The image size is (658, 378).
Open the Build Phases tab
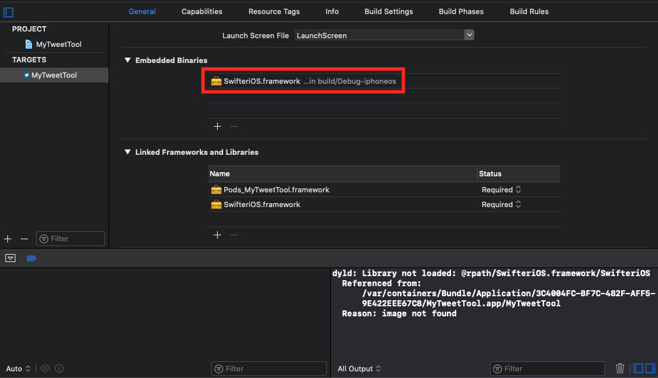[461, 11]
